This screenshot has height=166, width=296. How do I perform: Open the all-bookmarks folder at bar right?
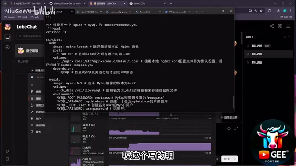point(286,17)
